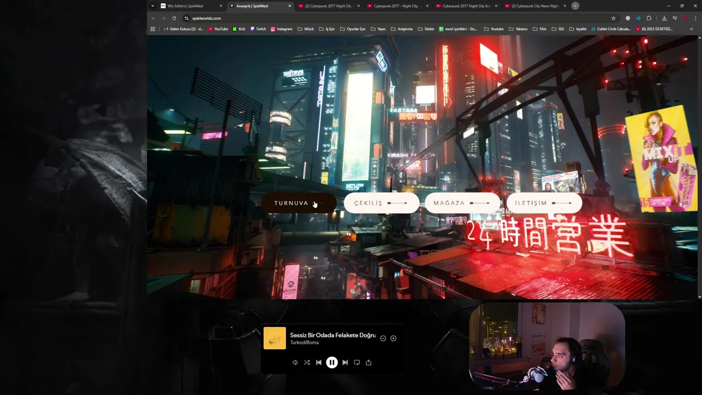The width and height of the screenshot is (702, 395).
Task: Expand the Oyunlar İçin bookmark folder
Action: coord(353,29)
